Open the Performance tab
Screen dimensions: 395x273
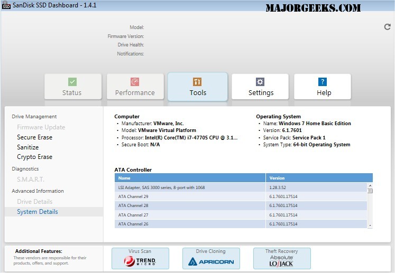click(135, 87)
